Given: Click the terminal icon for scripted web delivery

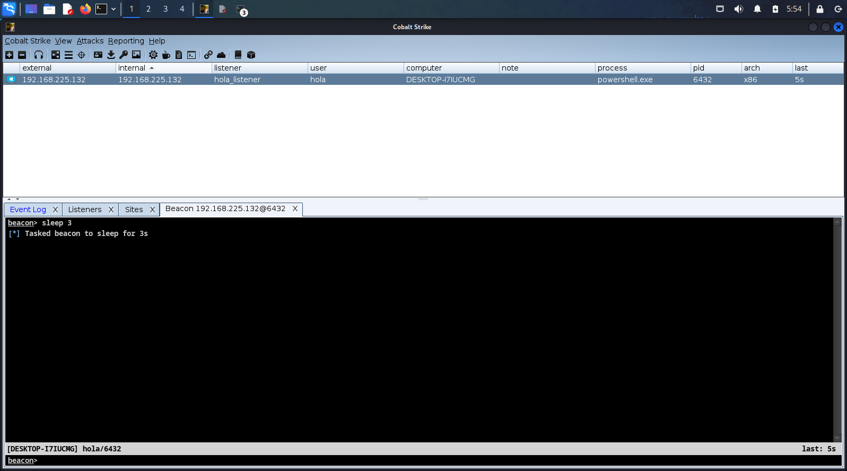Looking at the screenshot, I should click(x=191, y=55).
